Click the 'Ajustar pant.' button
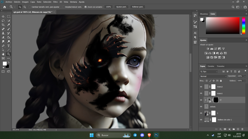 [x=121, y=7]
